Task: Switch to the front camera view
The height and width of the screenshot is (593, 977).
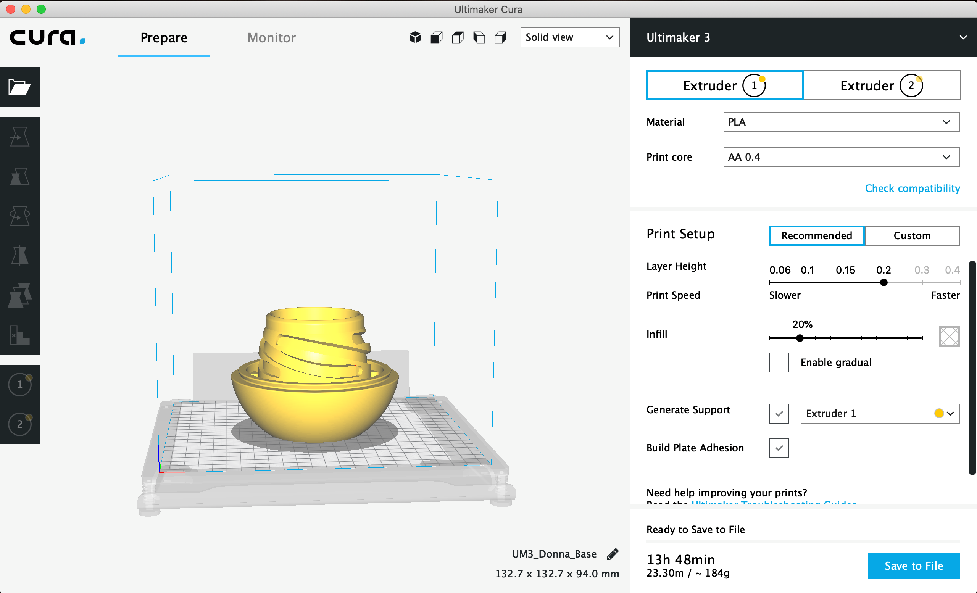Action: 437,38
